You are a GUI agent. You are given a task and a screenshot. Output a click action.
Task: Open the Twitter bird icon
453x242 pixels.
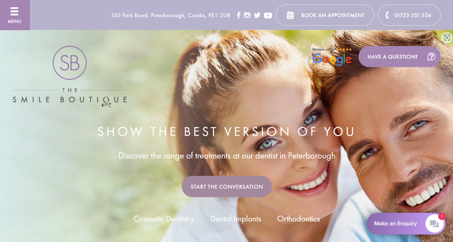[257, 15]
